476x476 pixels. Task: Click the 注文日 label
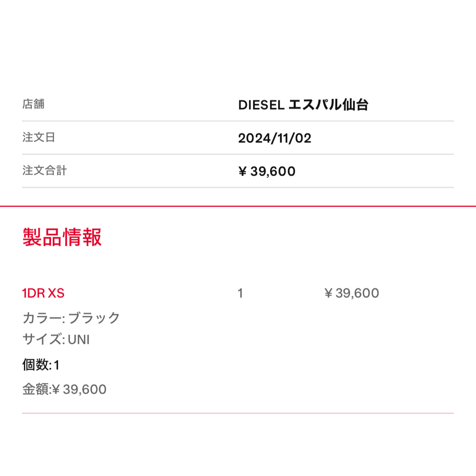tap(38, 137)
